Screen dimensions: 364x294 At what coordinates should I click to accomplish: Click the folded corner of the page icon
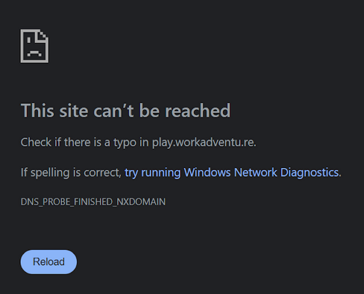(44, 34)
